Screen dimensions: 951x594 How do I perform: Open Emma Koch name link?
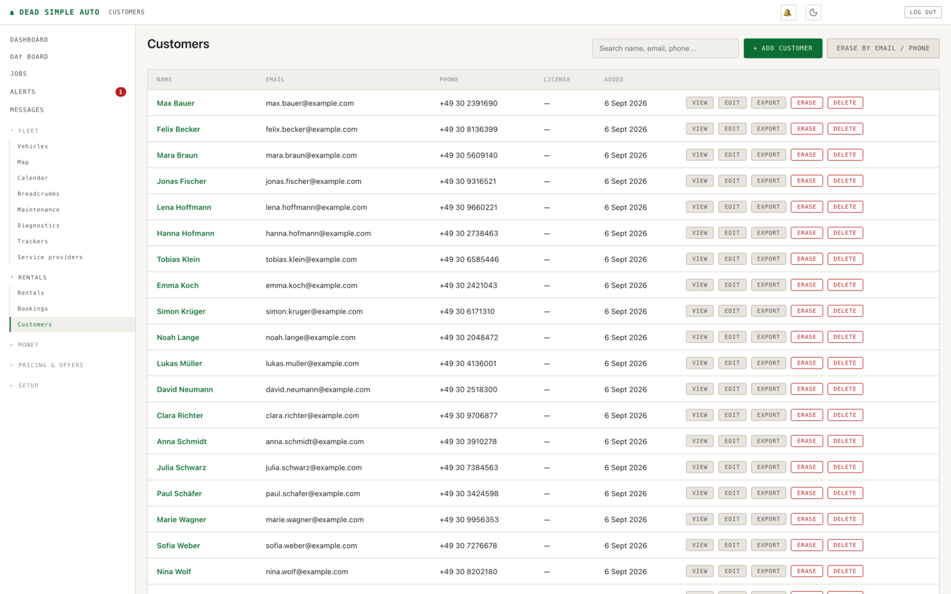(x=177, y=286)
